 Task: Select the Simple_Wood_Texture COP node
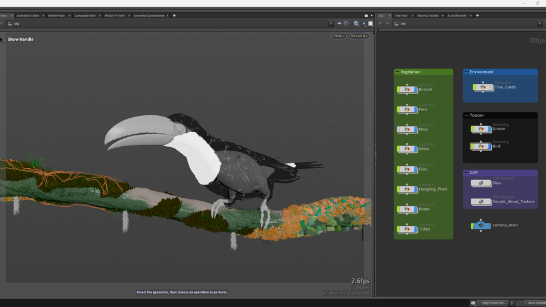[481, 201]
